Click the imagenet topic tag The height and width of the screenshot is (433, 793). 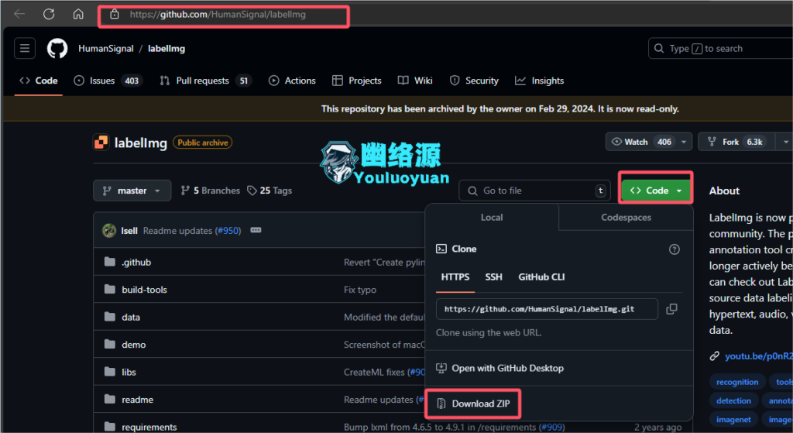[733, 419]
